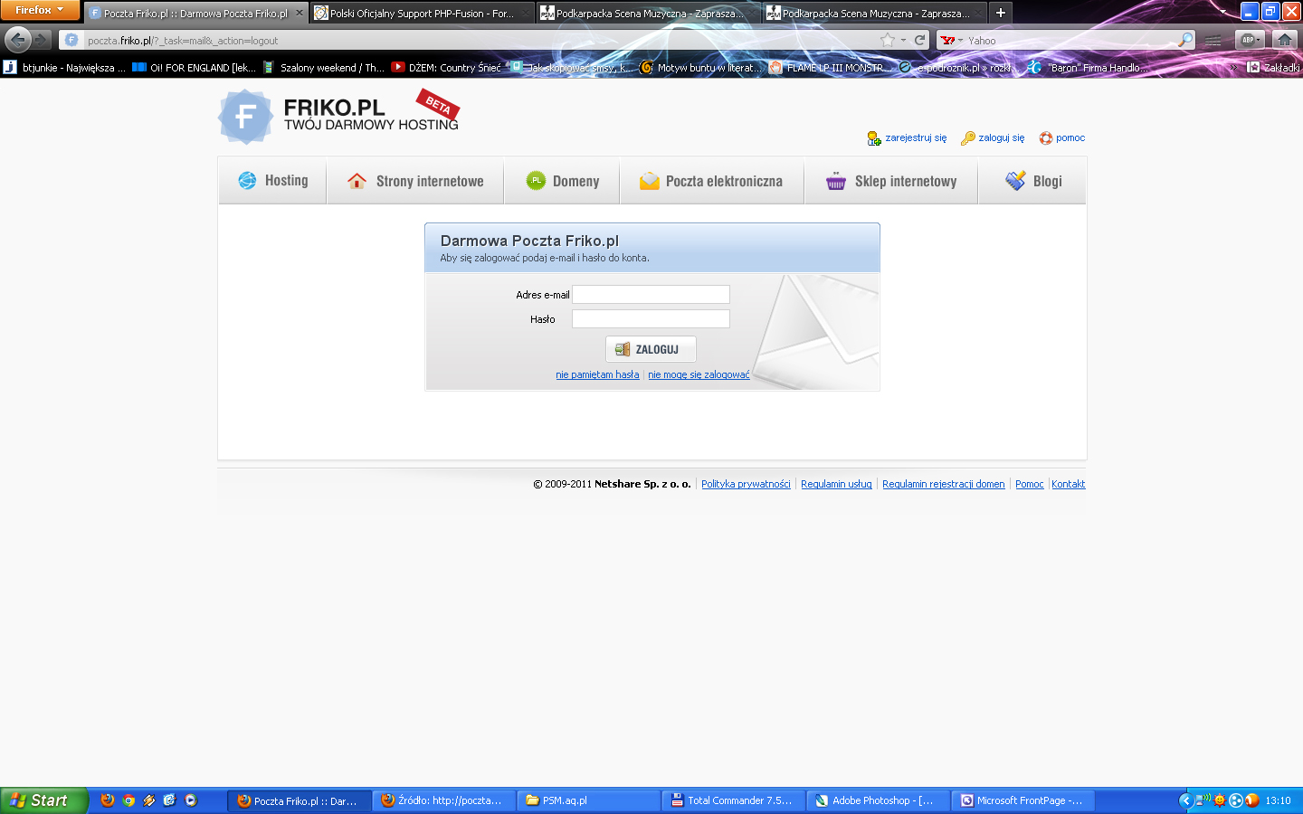
Task: Open the Poczta elektroniczna menu item
Action: (711, 181)
